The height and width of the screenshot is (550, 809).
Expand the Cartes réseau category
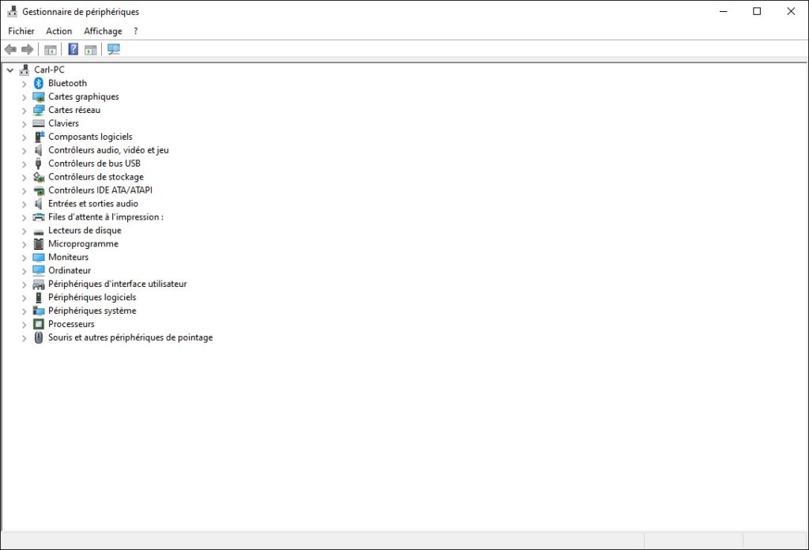(x=24, y=111)
